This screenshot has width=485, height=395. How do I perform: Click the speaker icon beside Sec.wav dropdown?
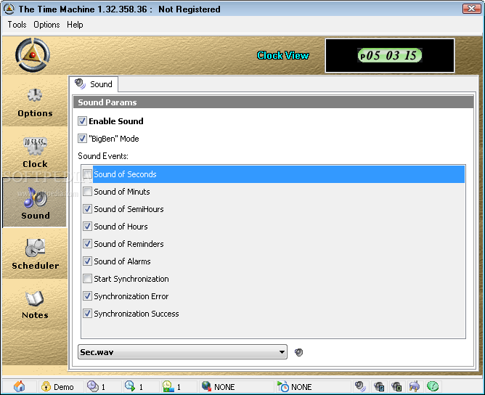(x=299, y=352)
